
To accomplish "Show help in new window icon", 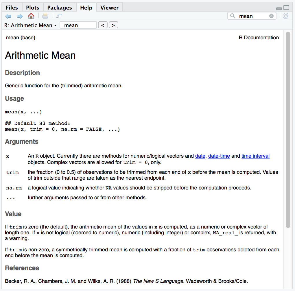I will click(x=59, y=16).
